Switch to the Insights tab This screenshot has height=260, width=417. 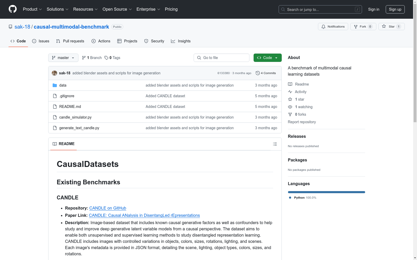[181, 41]
